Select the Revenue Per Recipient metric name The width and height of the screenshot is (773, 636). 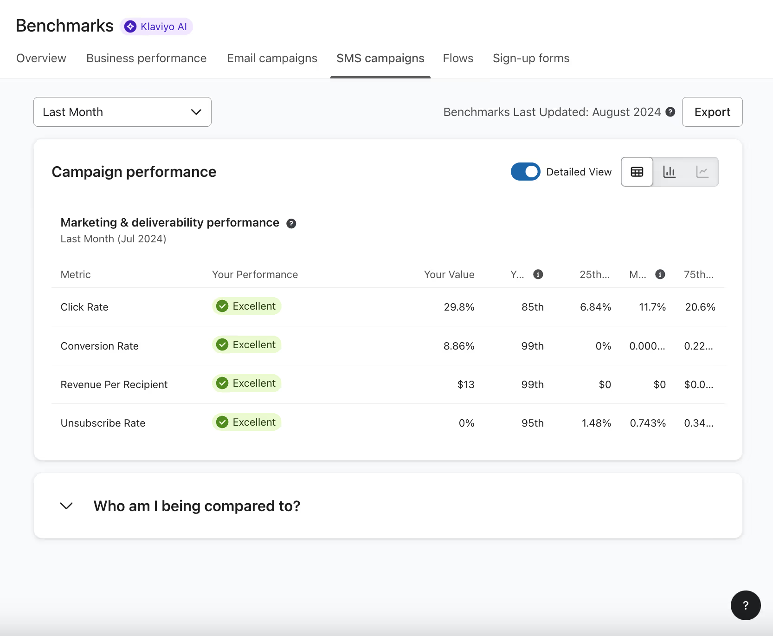pos(114,384)
